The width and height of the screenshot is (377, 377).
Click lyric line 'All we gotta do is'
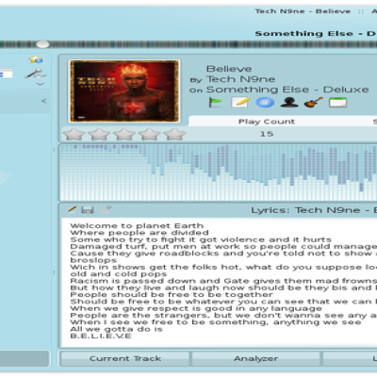[116, 330]
